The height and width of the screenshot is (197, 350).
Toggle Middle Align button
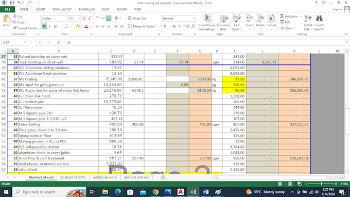click(103, 19)
